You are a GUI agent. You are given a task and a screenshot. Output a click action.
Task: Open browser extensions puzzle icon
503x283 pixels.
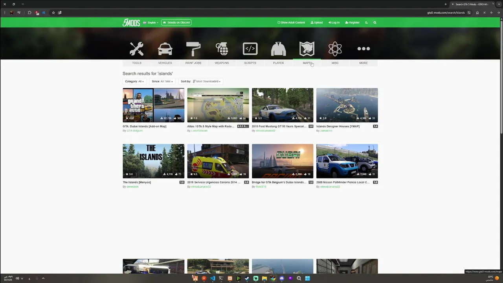pos(29,13)
